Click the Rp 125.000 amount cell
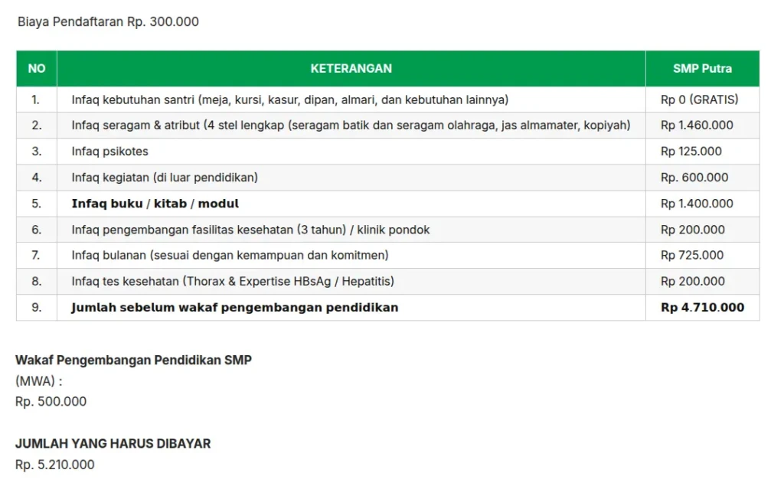This screenshot has height=496, width=784. [691, 152]
